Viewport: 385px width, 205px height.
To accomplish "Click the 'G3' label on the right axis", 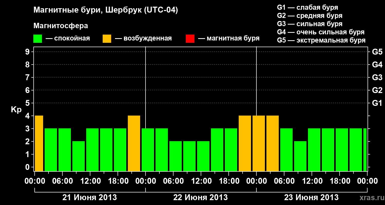I will pyautogui.click(x=377, y=78).
